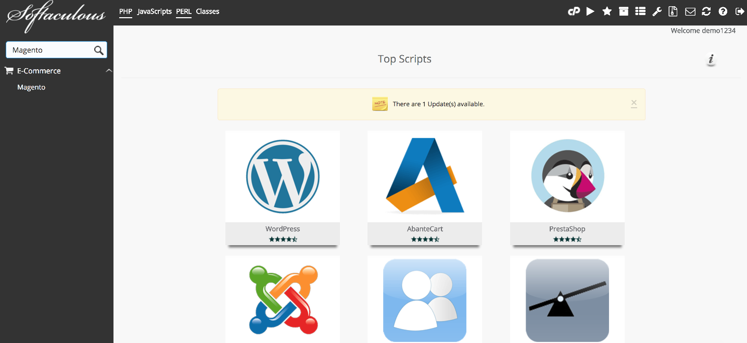The width and height of the screenshot is (747, 343).
Task: Click the 'Top Scripts' heading
Action: (404, 59)
